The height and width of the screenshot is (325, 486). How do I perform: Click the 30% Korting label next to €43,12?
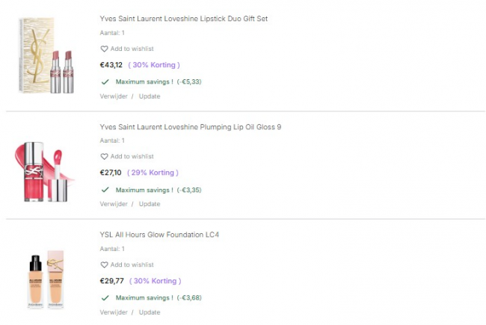click(x=154, y=65)
